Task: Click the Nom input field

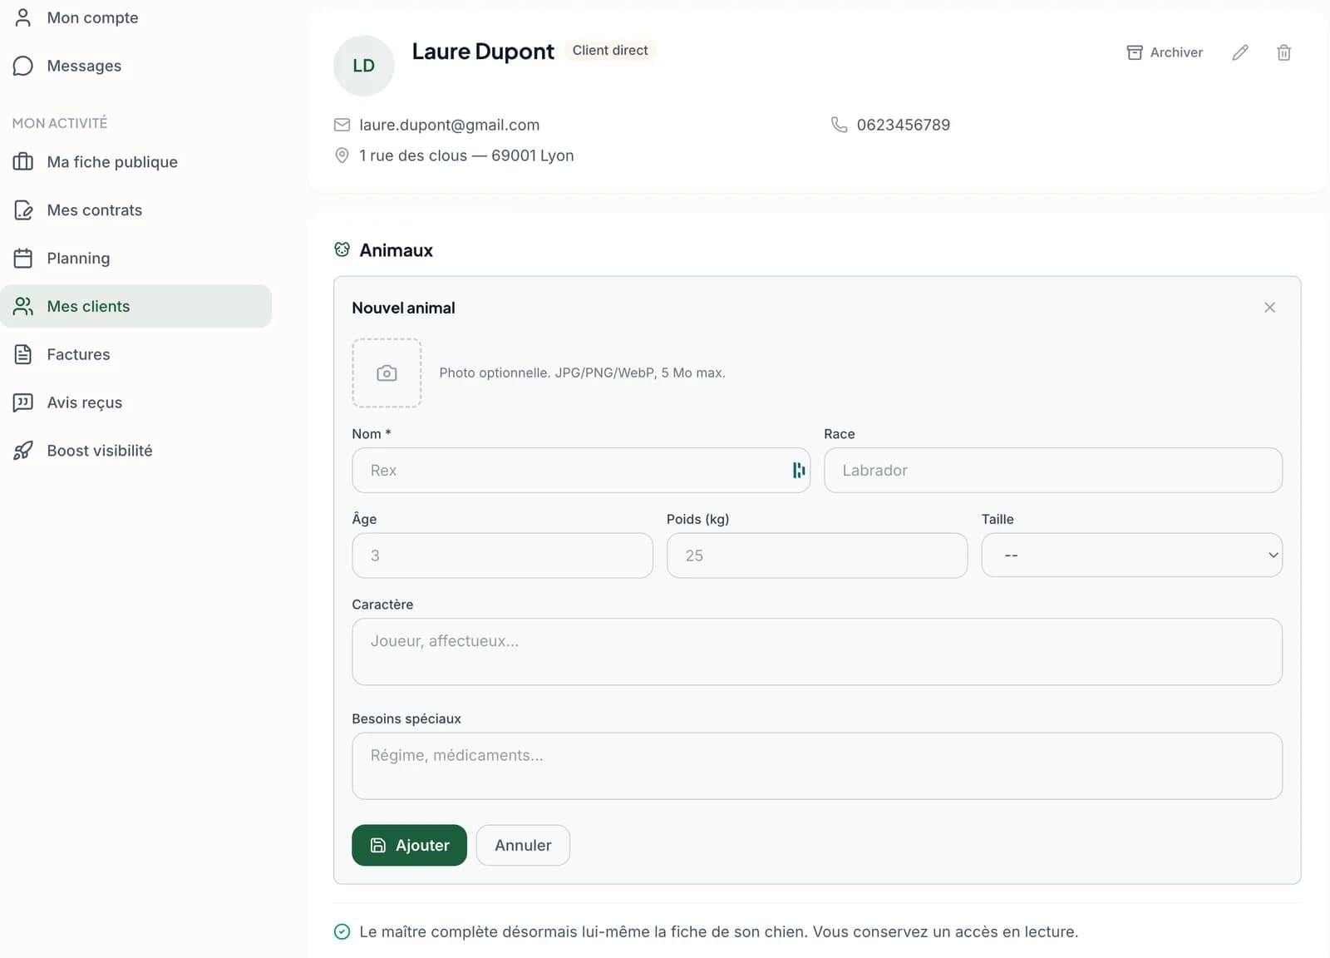Action: point(581,470)
